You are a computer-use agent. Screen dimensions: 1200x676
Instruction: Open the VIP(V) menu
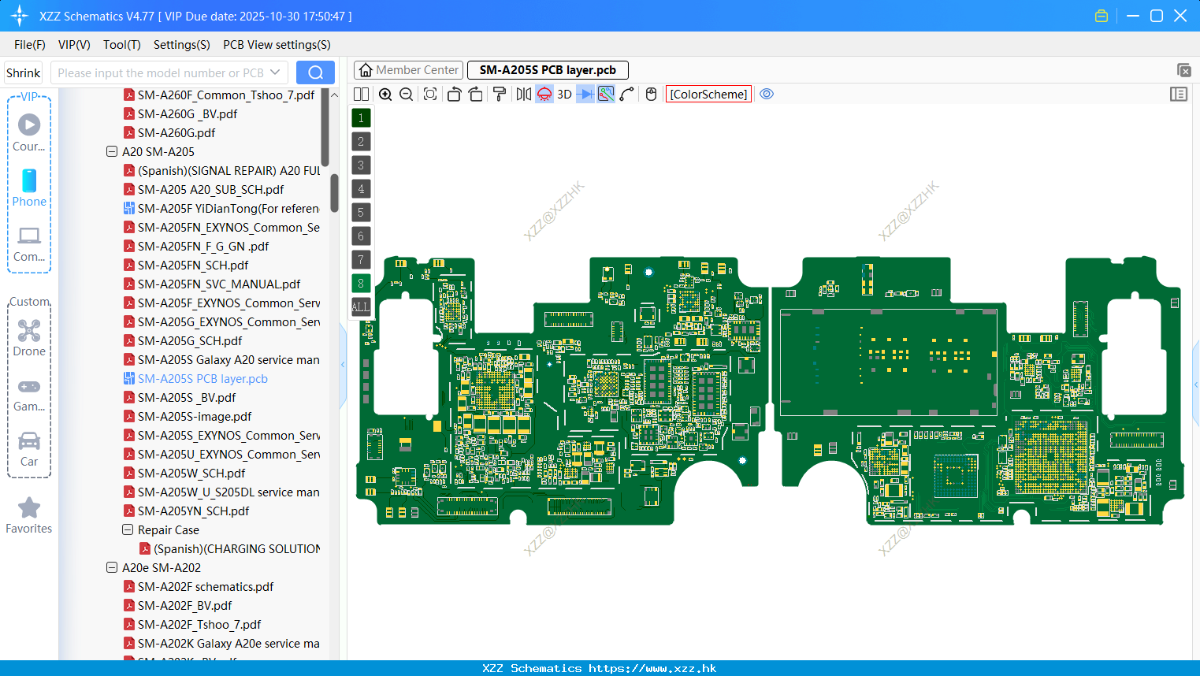click(74, 45)
